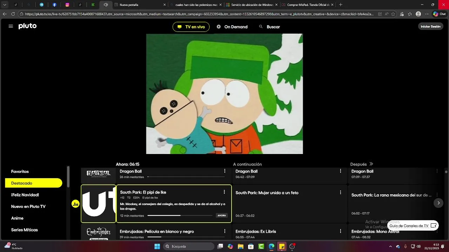
Task: Open options for Dragon Ball 06:42 - 07:09
Action: point(340,171)
